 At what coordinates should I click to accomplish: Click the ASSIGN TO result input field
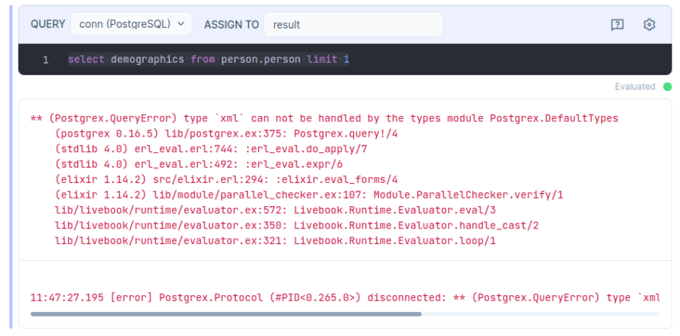[x=353, y=24]
